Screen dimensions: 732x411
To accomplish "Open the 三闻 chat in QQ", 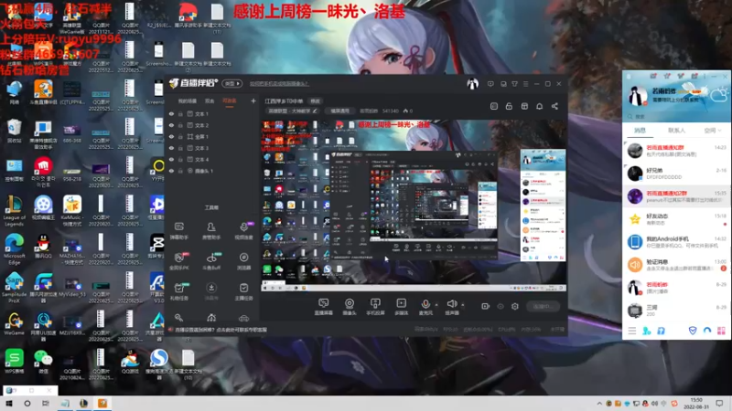I will [x=676, y=311].
